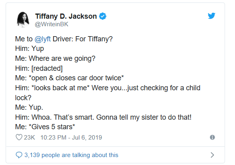Click the blue verified badge
235x165 pixels.
coord(103,16)
